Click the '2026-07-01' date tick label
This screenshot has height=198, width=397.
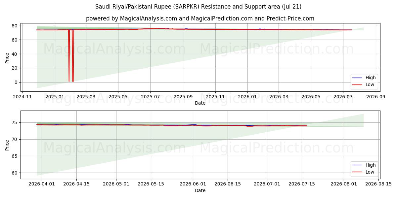coord(267,184)
